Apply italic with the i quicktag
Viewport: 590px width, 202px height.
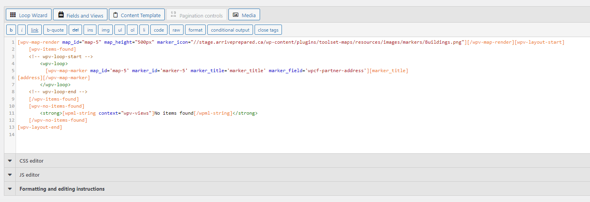click(22, 30)
